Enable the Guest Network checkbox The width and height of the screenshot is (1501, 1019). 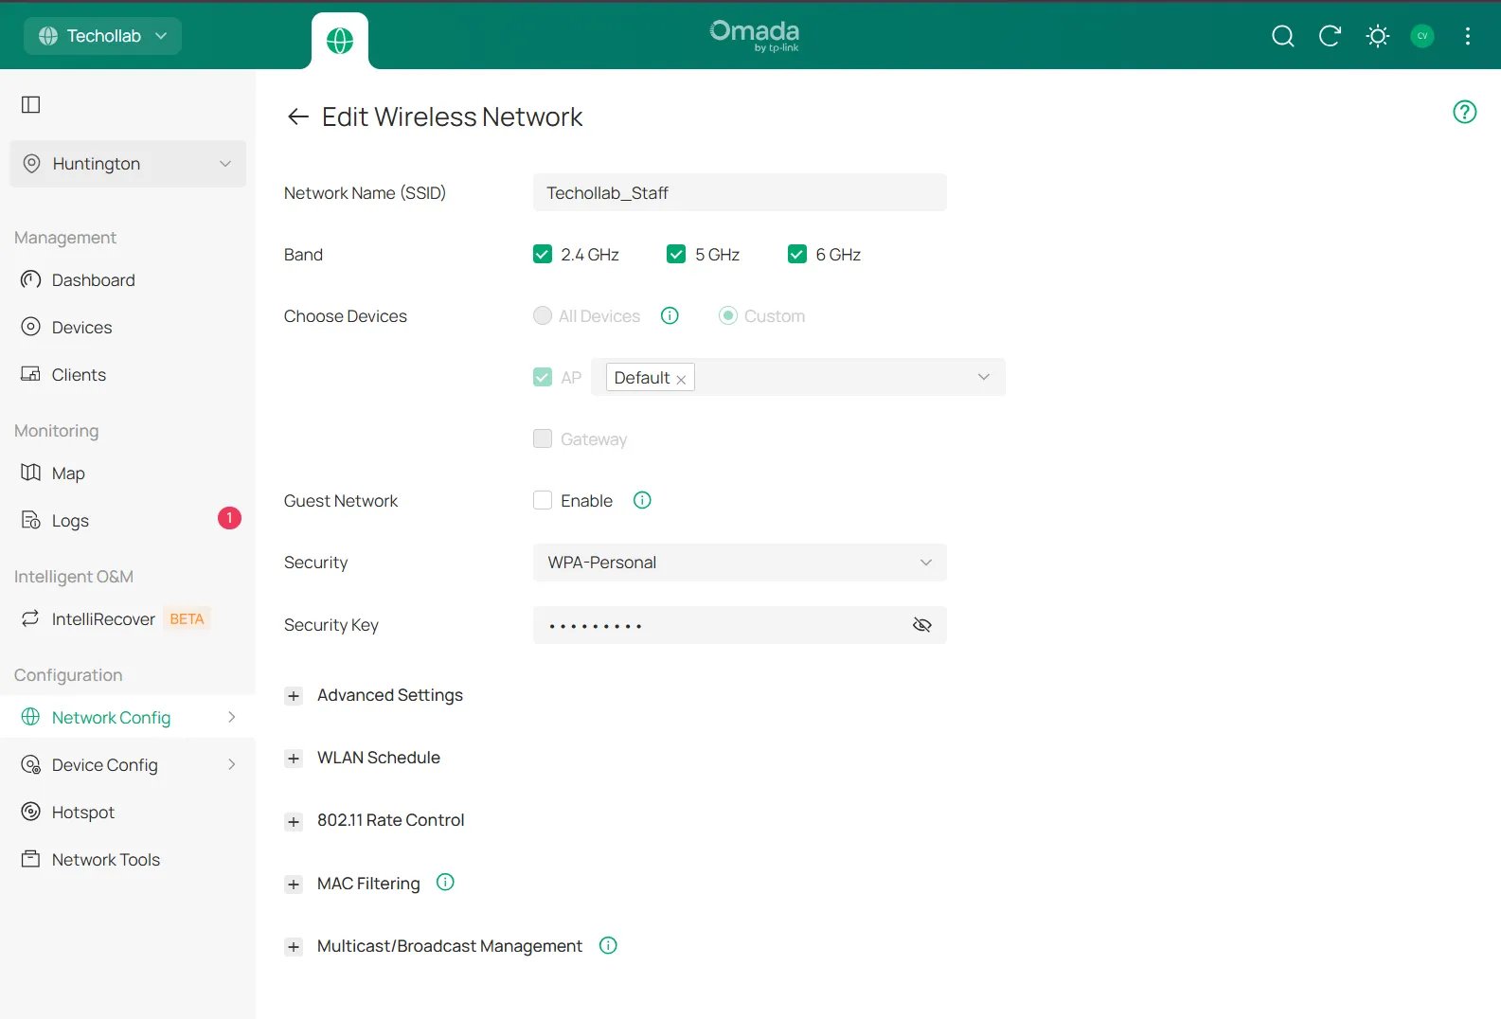543,500
